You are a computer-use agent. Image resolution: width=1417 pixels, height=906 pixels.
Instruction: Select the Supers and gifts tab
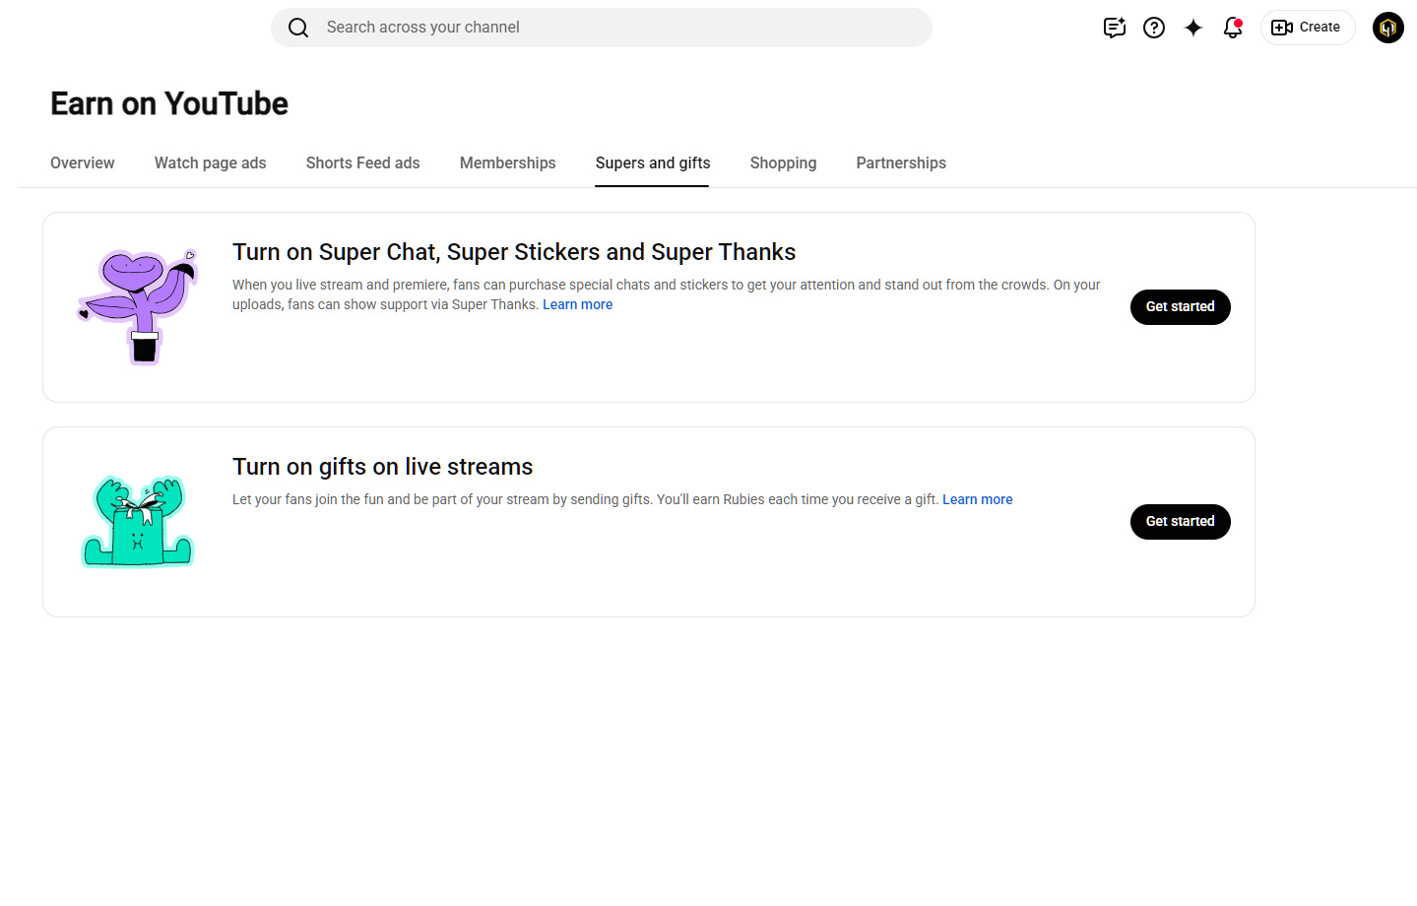653,163
